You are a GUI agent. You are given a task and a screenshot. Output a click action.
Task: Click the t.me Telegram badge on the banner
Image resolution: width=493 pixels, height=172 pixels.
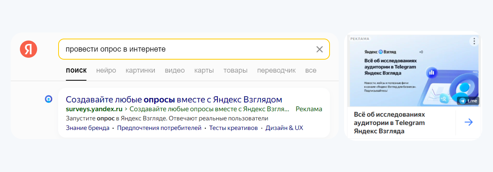pos(467,101)
